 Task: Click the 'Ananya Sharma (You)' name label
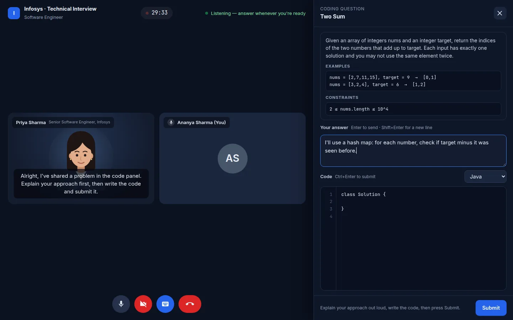(x=202, y=122)
